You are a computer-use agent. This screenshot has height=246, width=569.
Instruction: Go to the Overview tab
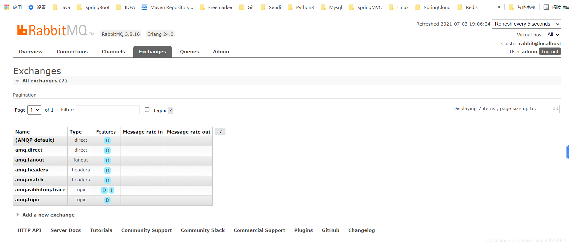[31, 52]
